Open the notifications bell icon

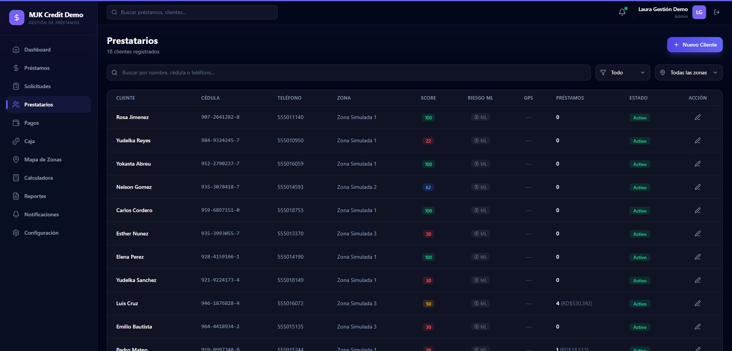click(622, 12)
